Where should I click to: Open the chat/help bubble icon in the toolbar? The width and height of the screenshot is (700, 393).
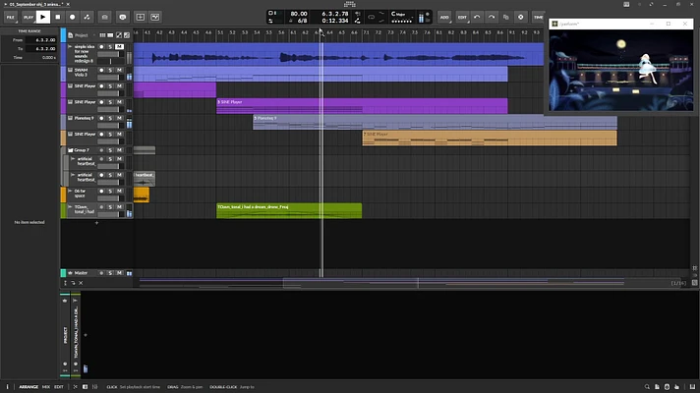click(x=122, y=17)
